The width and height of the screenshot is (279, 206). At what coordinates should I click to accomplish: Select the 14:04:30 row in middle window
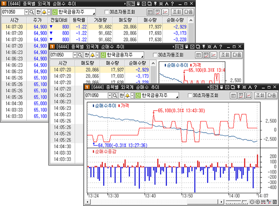click(x=67, y=146)
